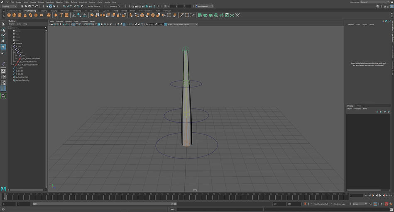Click the Save Scene icon
This screenshot has width=394, height=212.
[x=29, y=6]
